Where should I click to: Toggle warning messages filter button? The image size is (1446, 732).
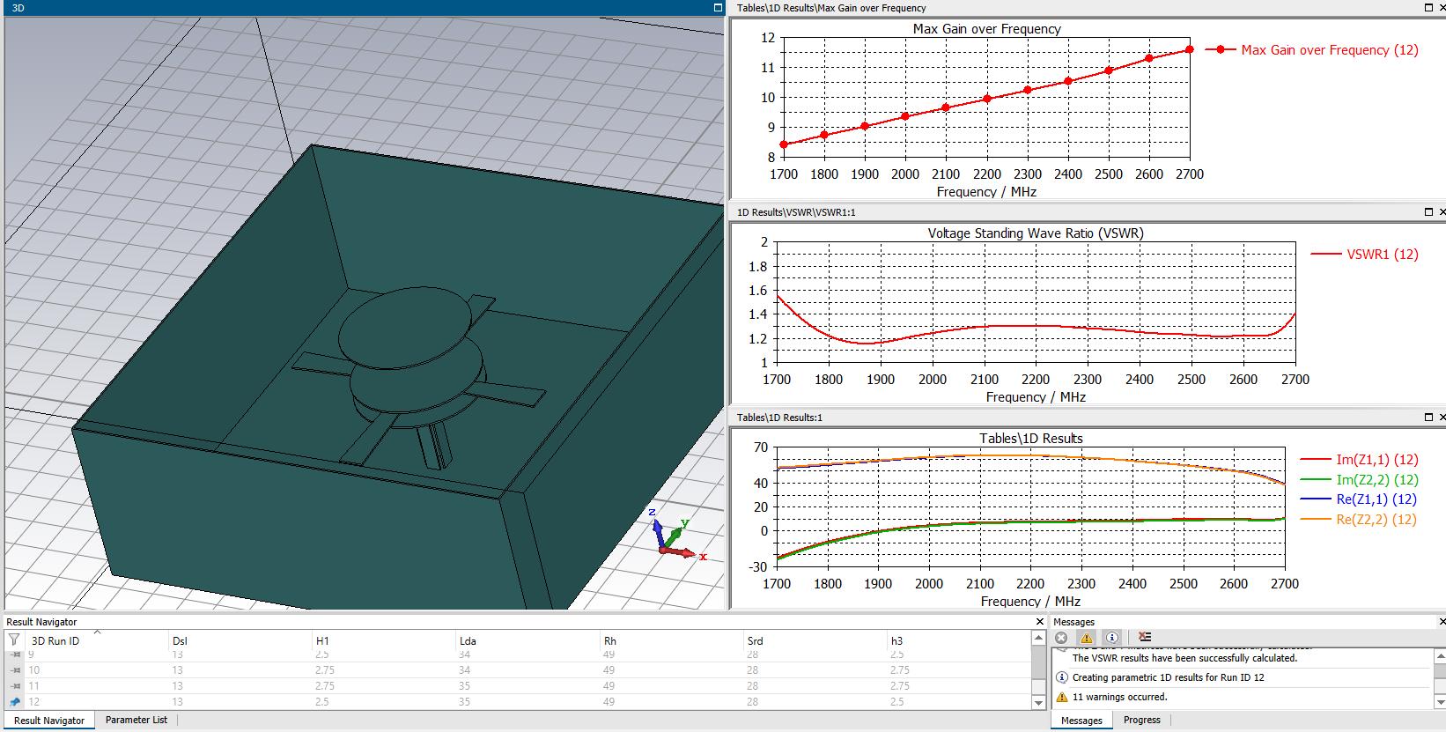pyautogui.click(x=1087, y=638)
